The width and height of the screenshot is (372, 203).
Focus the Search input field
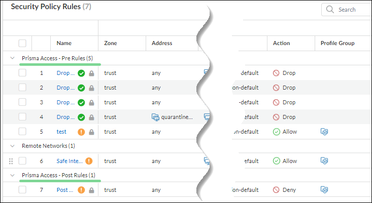353,10
